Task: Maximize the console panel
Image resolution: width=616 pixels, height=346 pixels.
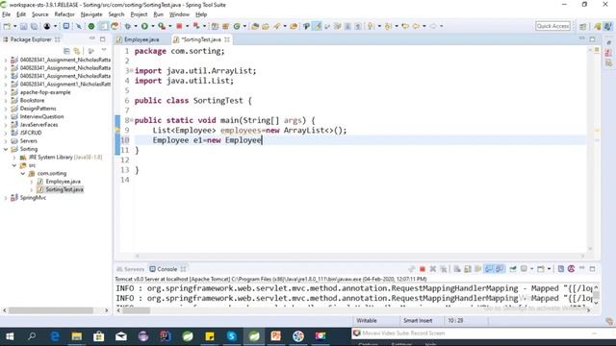Action: [593, 269]
